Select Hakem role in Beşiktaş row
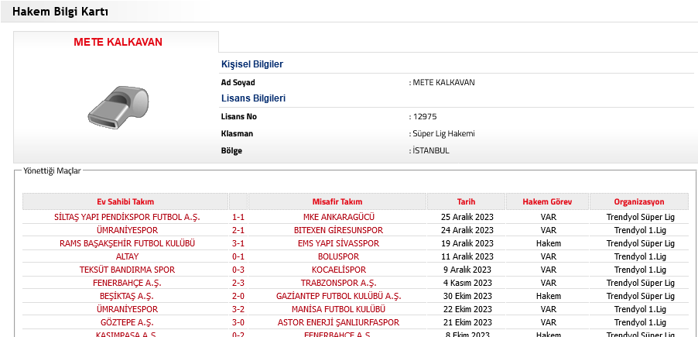Screen dimensions: 698x337 [x=549, y=297]
